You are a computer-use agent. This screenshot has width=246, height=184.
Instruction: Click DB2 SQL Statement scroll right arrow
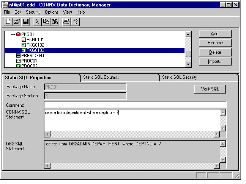(x=217, y=166)
